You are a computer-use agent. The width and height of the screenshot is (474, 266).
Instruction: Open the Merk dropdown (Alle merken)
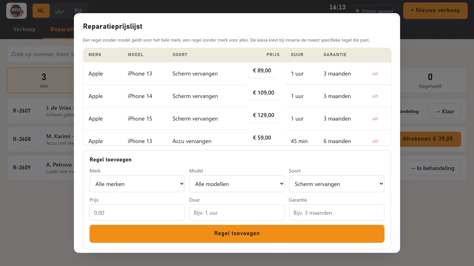coord(137,184)
